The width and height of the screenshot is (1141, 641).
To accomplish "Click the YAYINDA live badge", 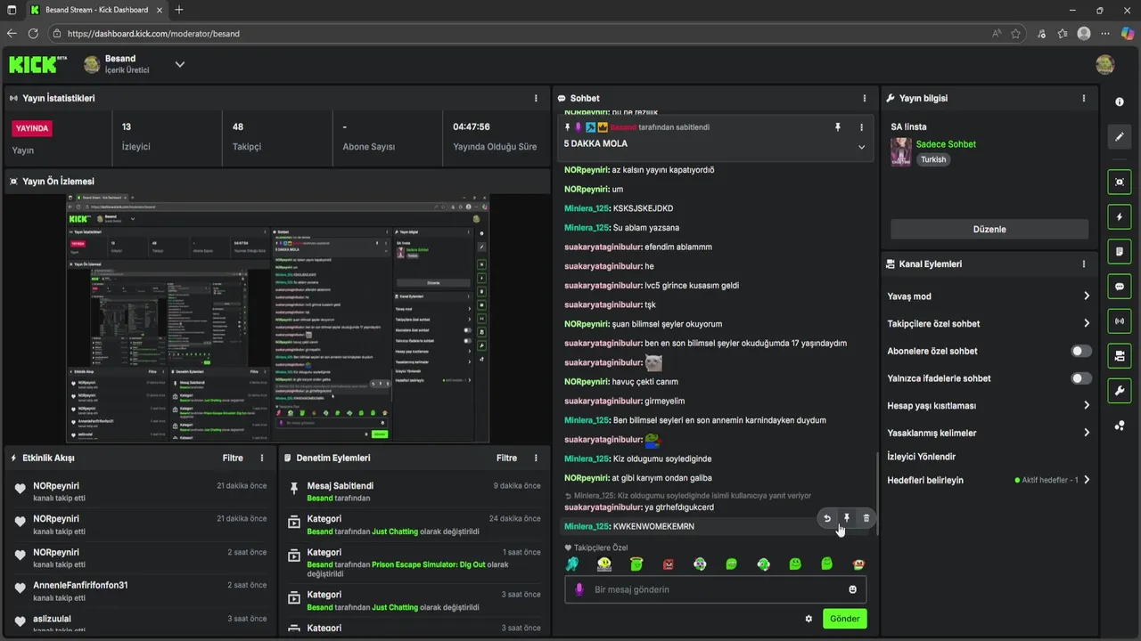I will pos(31,128).
